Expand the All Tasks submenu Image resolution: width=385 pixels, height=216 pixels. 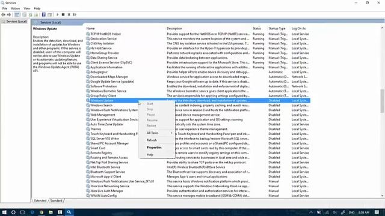pyautogui.click(x=156, y=133)
